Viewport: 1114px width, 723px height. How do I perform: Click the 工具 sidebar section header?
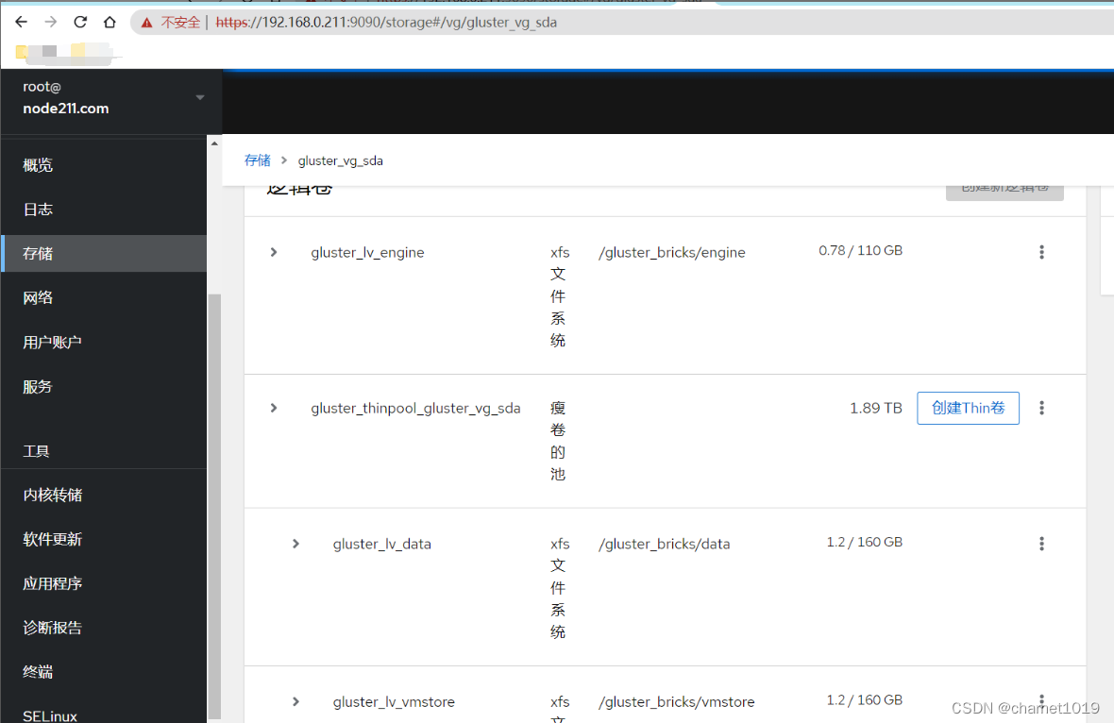click(x=36, y=451)
